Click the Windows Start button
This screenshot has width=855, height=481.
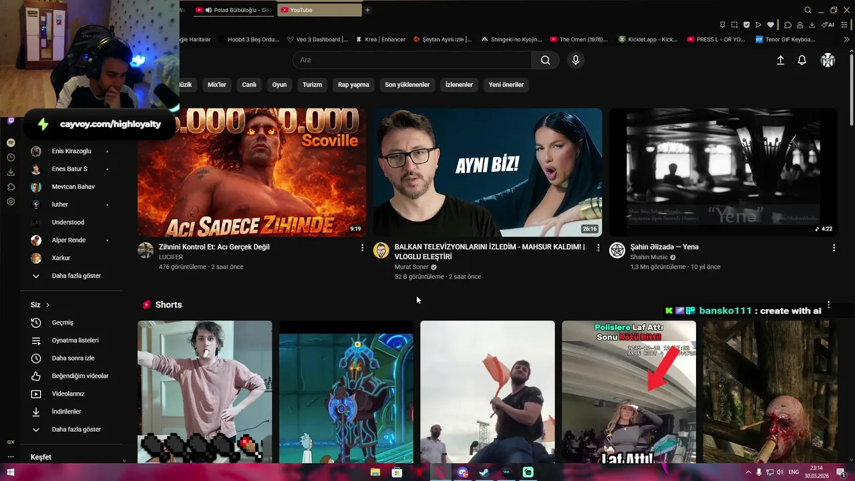point(11,472)
